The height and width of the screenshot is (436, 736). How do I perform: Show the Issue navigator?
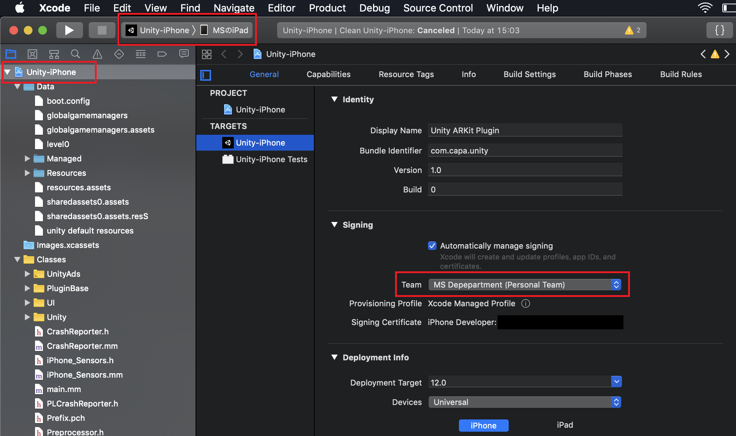97,54
